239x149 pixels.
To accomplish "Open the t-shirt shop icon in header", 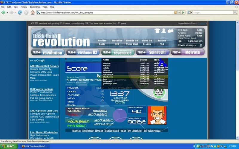I will click(x=157, y=31).
